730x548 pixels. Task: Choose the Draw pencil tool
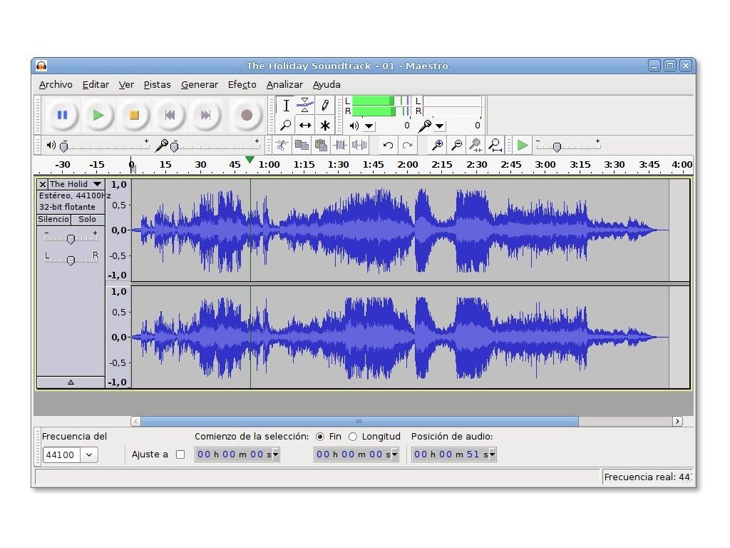[325, 105]
